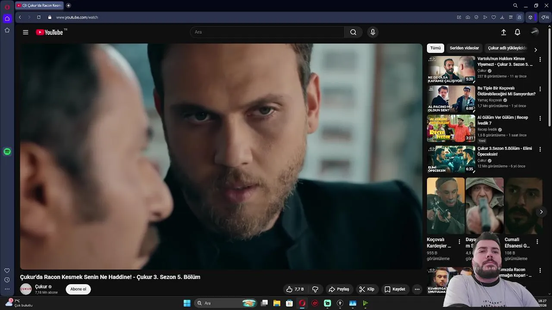This screenshot has height=310, width=552.
Task: Open options for Koçovalı Kardeşler short
Action: click(459, 242)
